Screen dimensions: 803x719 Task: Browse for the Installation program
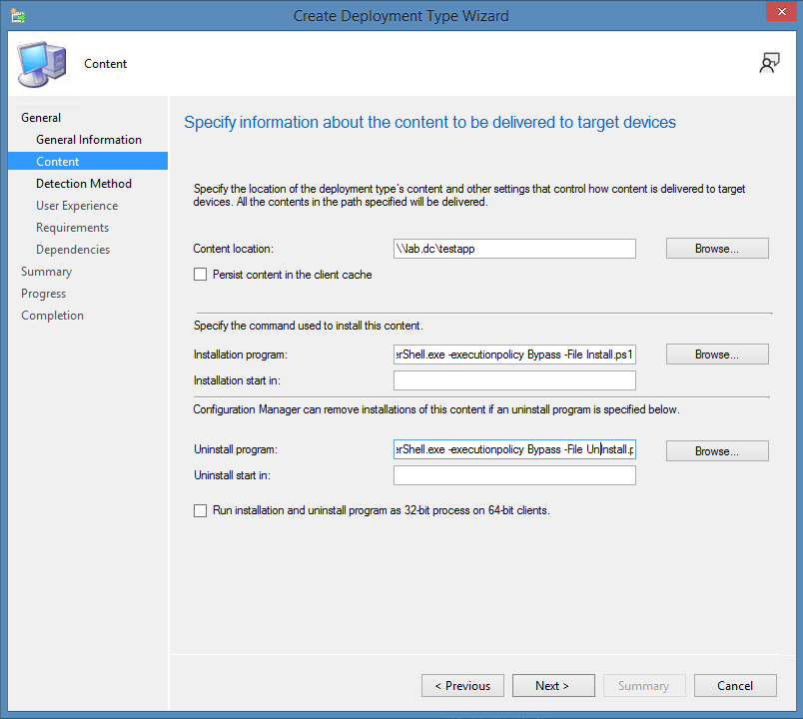pyautogui.click(x=716, y=354)
